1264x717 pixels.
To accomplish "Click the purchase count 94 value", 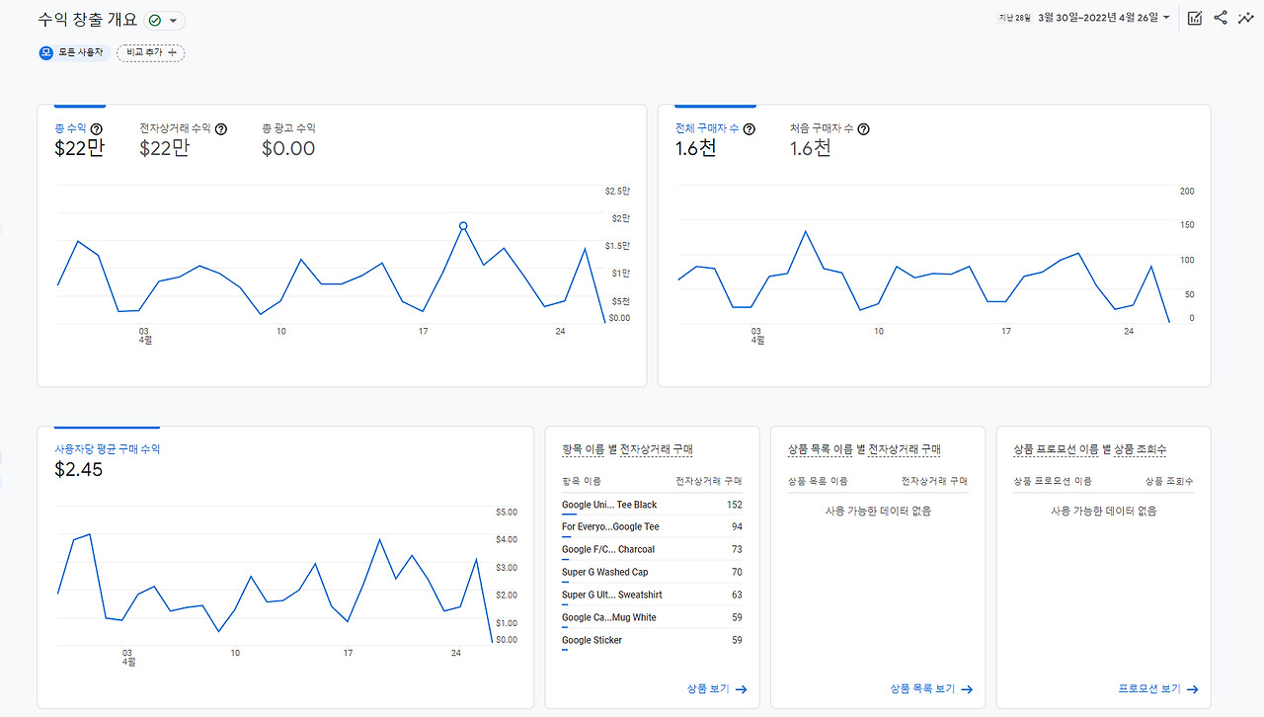I will coord(737,527).
